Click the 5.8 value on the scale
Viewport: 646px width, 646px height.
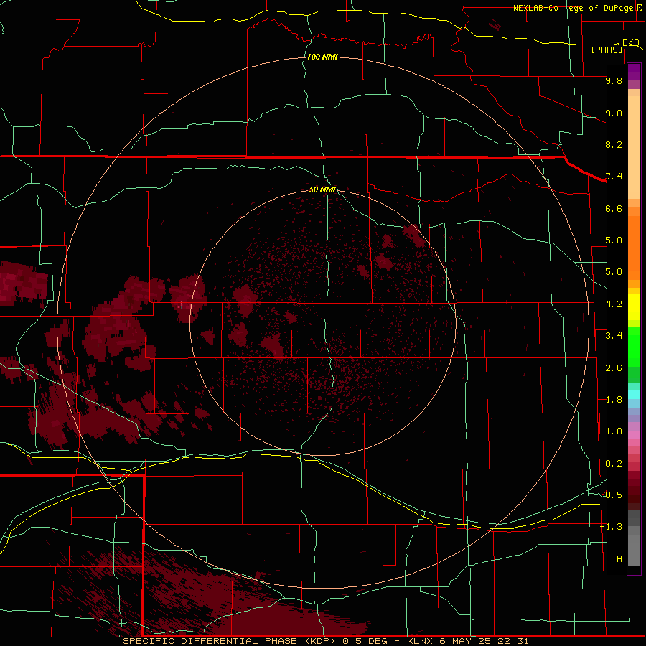[614, 240]
